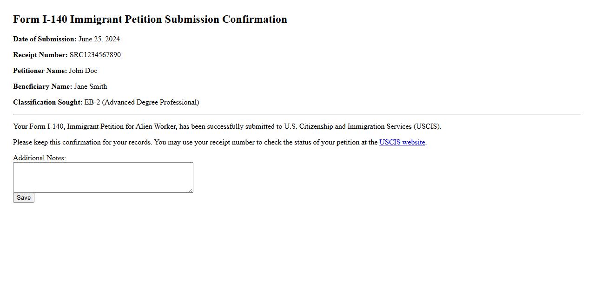Click the text area resize handle
The width and height of the screenshot is (594, 302).
pyautogui.click(x=191, y=190)
